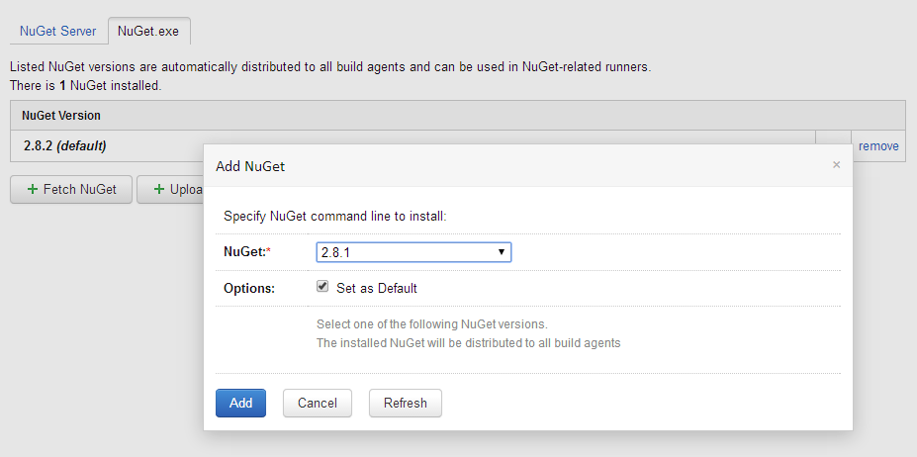Click 'The installed NuGet will be distributed' hint
This screenshot has width=917, height=457.
point(469,343)
